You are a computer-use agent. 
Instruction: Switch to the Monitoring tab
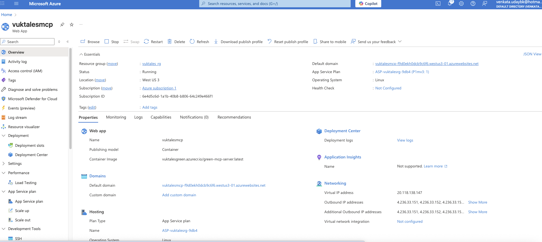[116, 117]
